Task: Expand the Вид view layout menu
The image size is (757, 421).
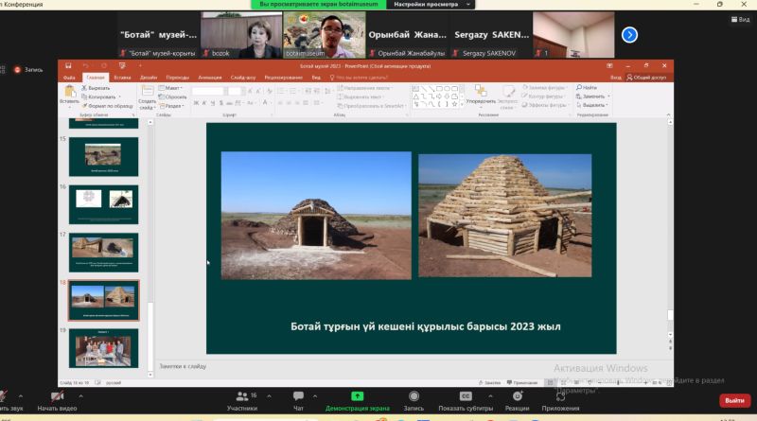Action: coord(731,19)
